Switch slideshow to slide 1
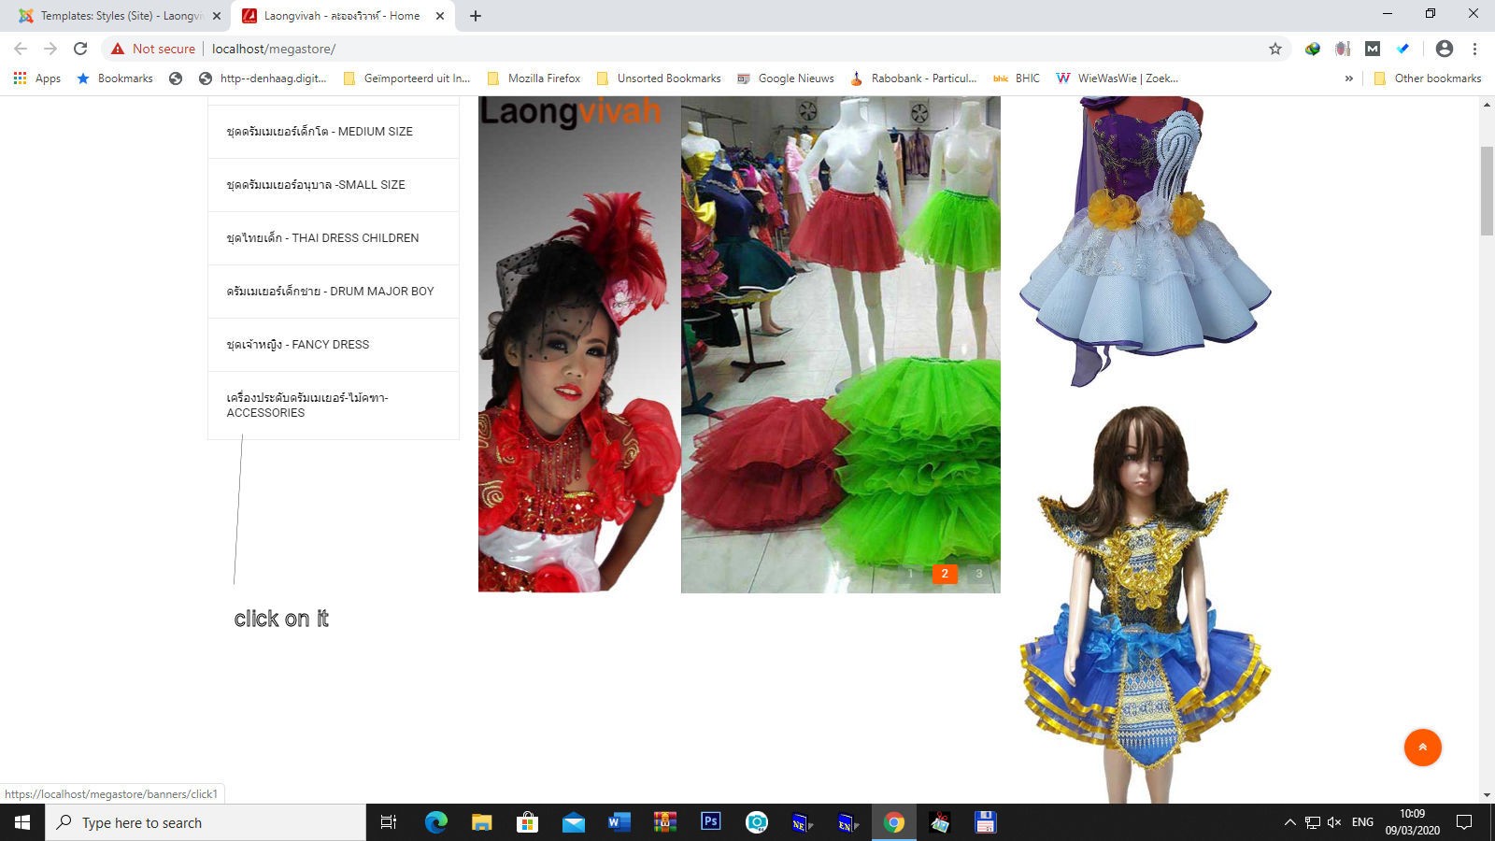 pos(910,574)
